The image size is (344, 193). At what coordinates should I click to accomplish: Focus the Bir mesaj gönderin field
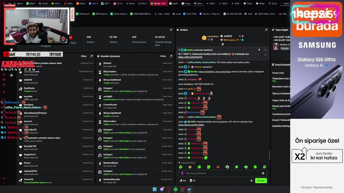[x=223, y=173]
